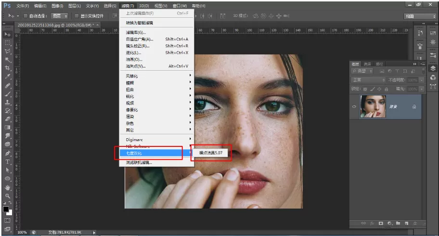The image size is (439, 236).
Task: Enable the 自动选择 checkbox
Action: [x=25, y=16]
